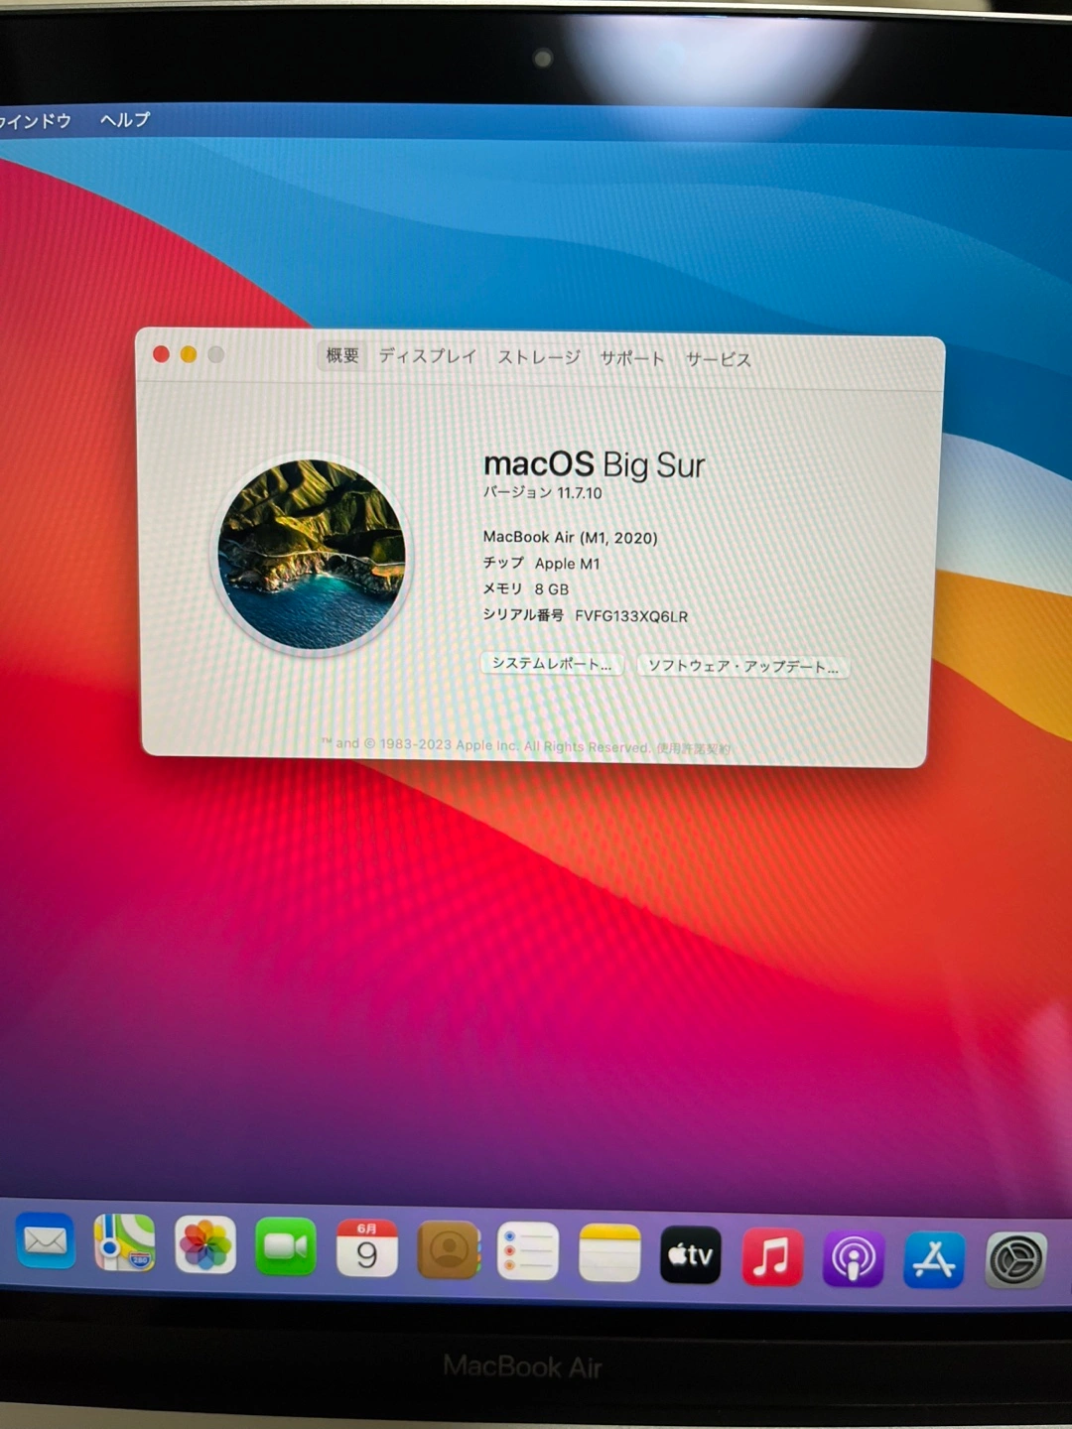
Task: Launch the Apple TV app
Action: tap(691, 1254)
